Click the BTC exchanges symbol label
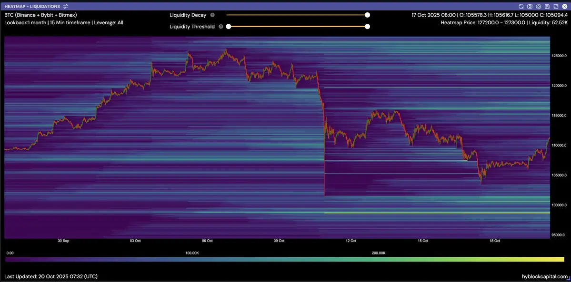The image size is (571, 282). point(41,15)
